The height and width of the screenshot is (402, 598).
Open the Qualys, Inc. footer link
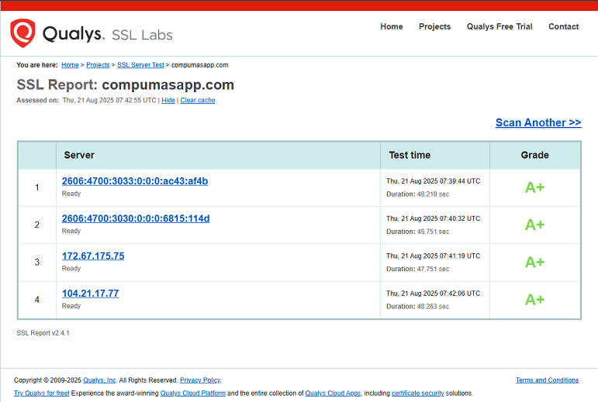point(100,380)
